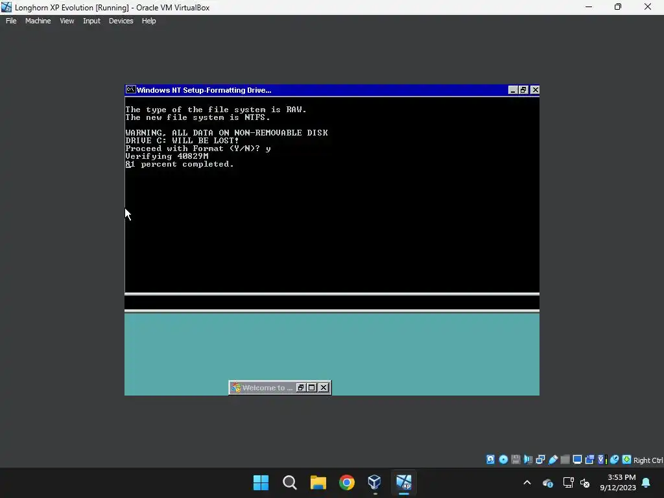
Task: Click 'The new file system is NTFS.' line
Action: pos(198,117)
